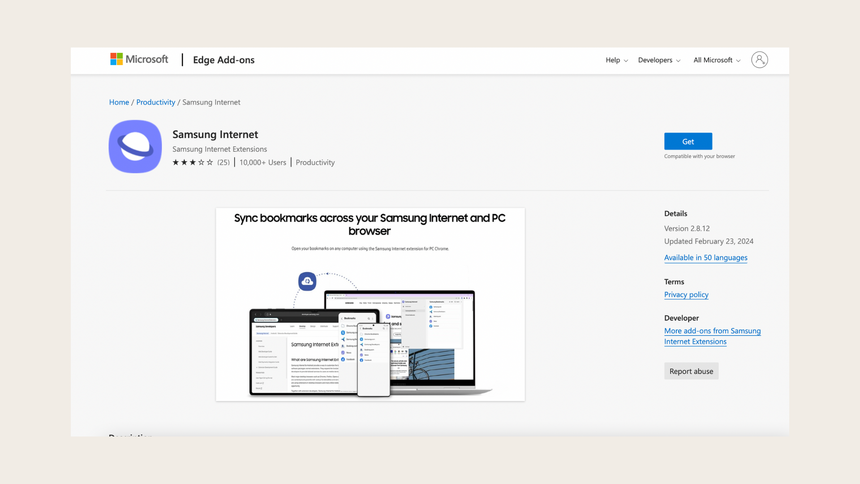Click the Productivity category label beside users
860x484 pixels.
click(x=315, y=163)
